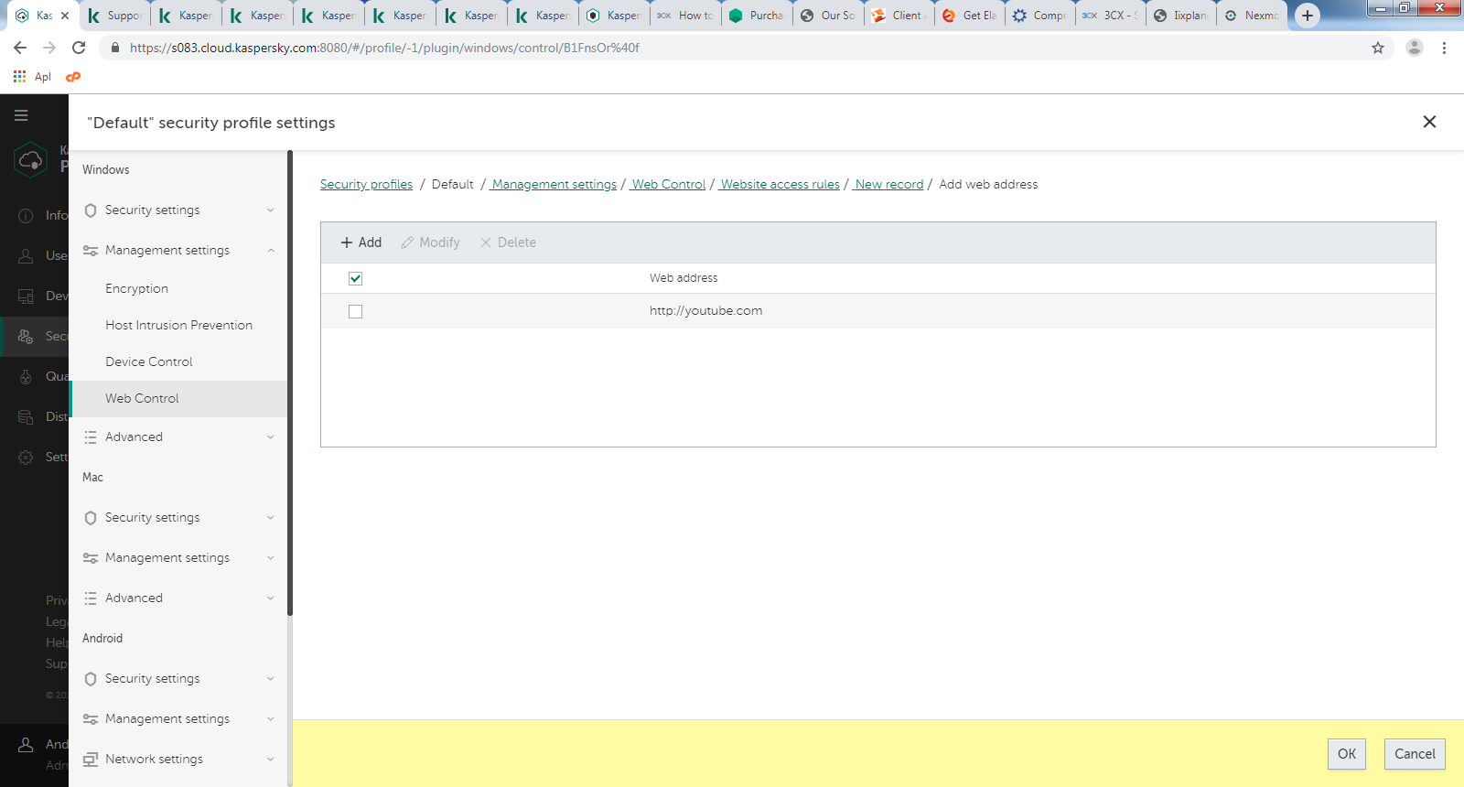Open the Apps shortcut in the bookmarks bar
This screenshot has height=787, width=1464.
(x=32, y=77)
